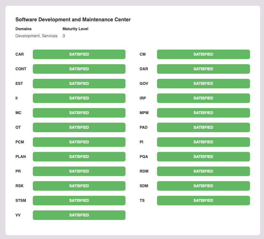Image resolution: width=264 pixels, height=239 pixels.
Task: Click the IRP SATISFIED bar
Action: pyautogui.click(x=203, y=98)
